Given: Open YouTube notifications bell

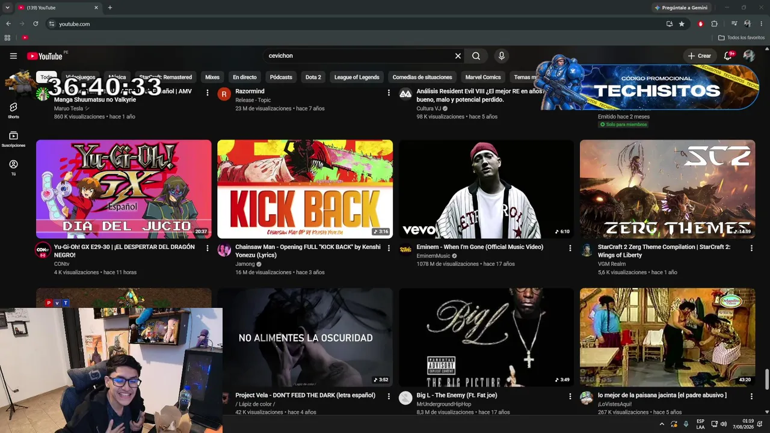Looking at the screenshot, I should click(x=728, y=56).
